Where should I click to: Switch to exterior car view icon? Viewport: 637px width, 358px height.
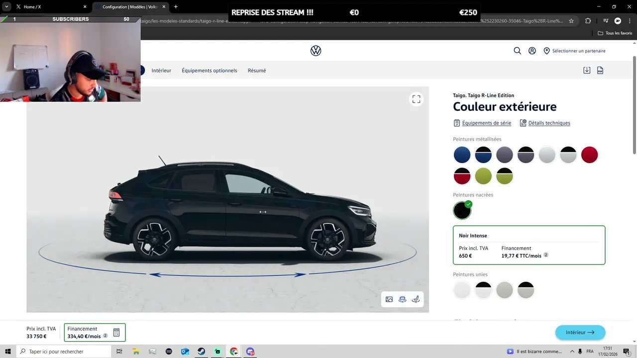[403, 299]
